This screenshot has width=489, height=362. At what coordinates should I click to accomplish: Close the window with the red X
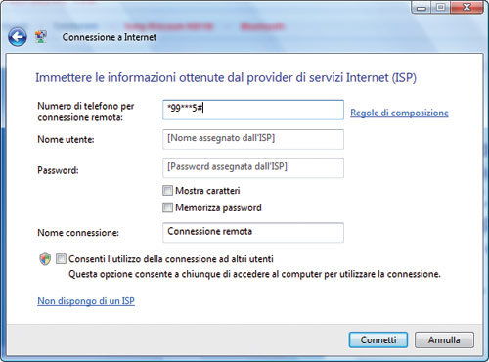coord(467,8)
